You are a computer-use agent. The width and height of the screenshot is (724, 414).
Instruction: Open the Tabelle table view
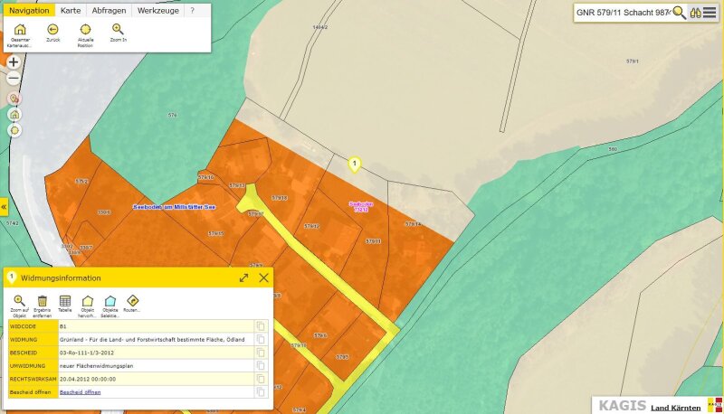65,301
